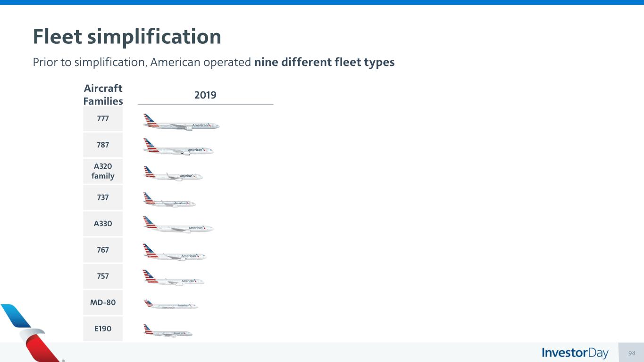Select the 777 family label box

[103, 119]
